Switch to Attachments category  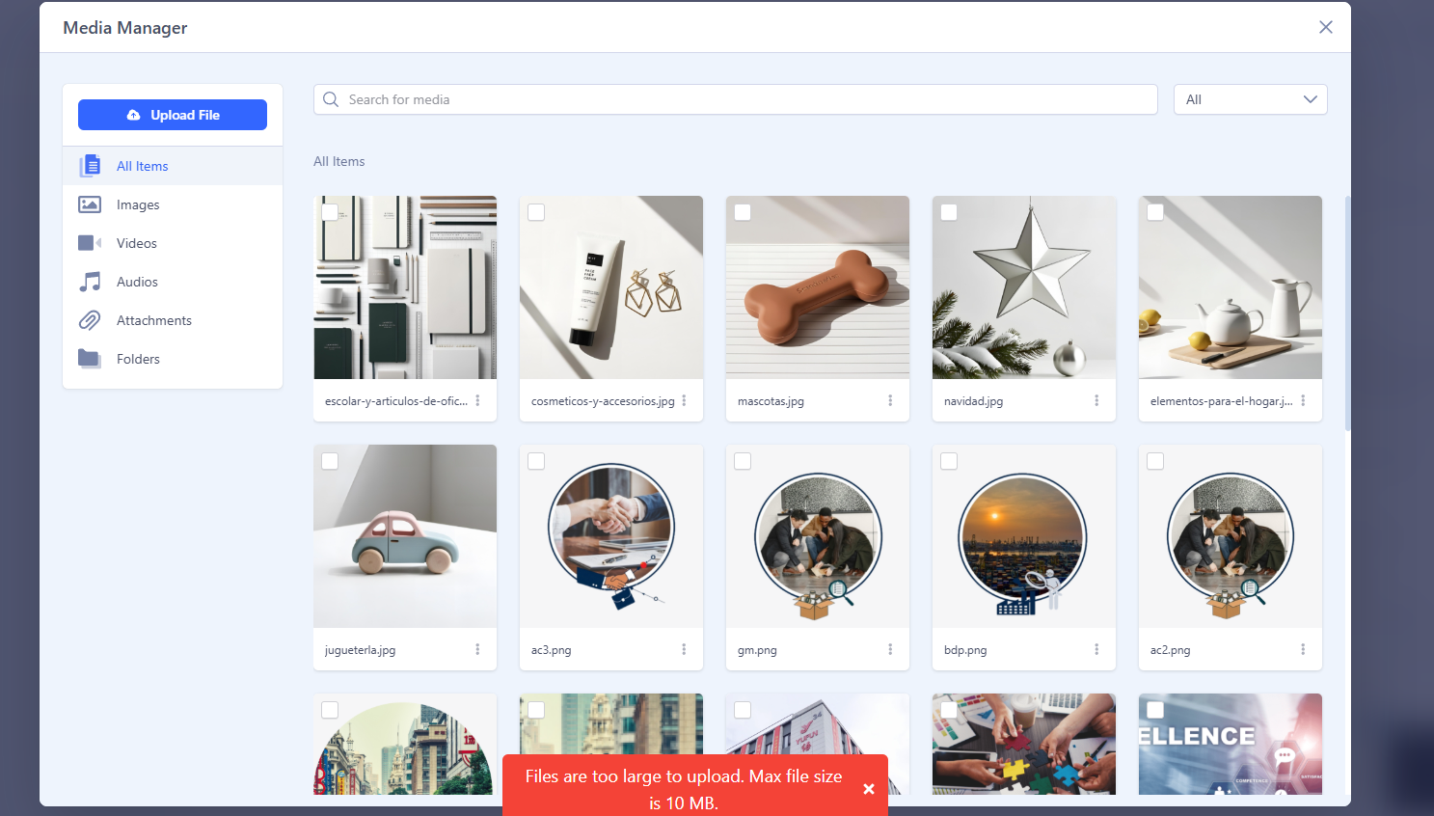point(173,320)
